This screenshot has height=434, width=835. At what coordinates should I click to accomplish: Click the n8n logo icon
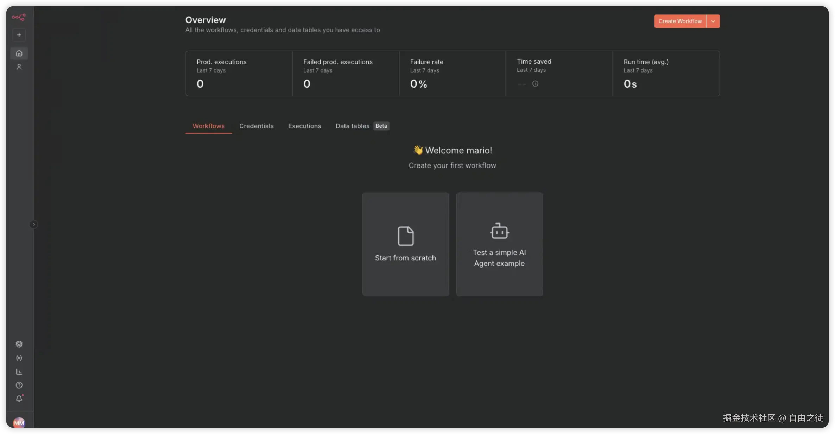pyautogui.click(x=18, y=17)
